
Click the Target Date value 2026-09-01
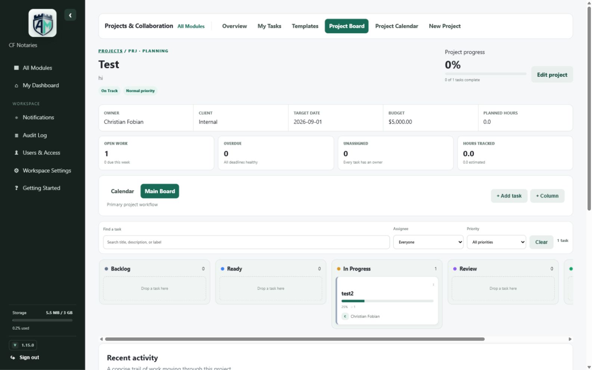coord(308,122)
